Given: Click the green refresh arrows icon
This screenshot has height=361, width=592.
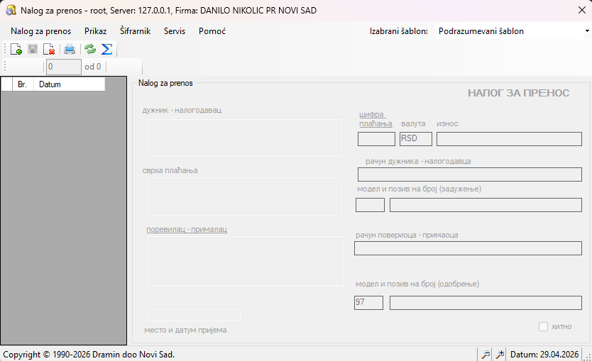Looking at the screenshot, I should click(x=90, y=49).
